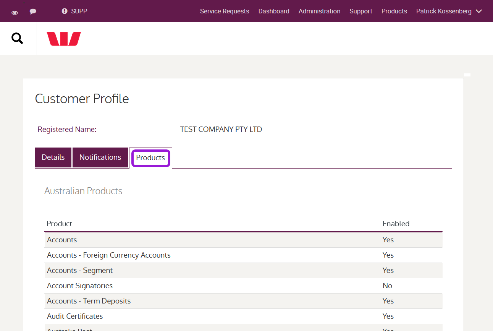This screenshot has width=493, height=331.
Task: Open Service Requests menu
Action: 225,11
